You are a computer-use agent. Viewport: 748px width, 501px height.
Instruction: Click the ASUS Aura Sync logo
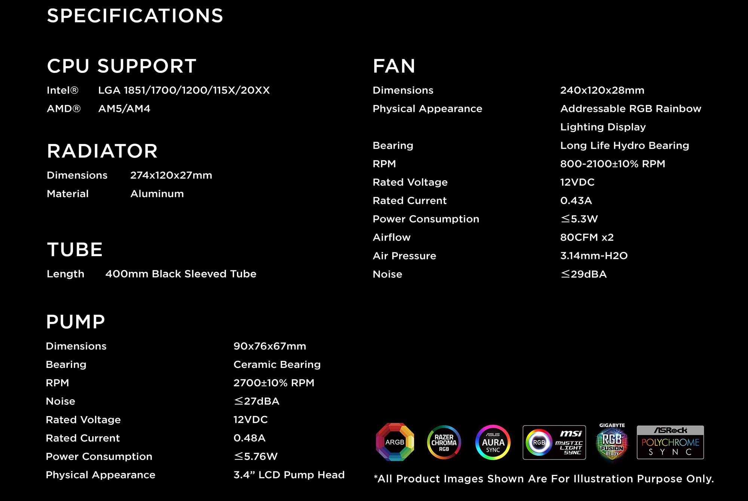[493, 442]
